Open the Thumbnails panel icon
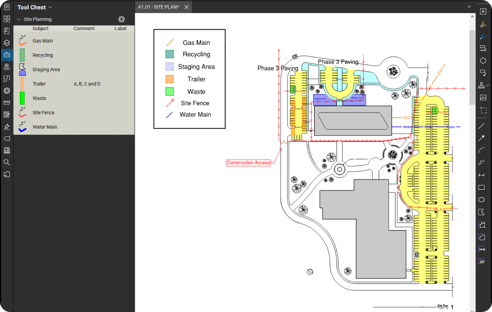This screenshot has width=492, height=312. click(x=7, y=19)
